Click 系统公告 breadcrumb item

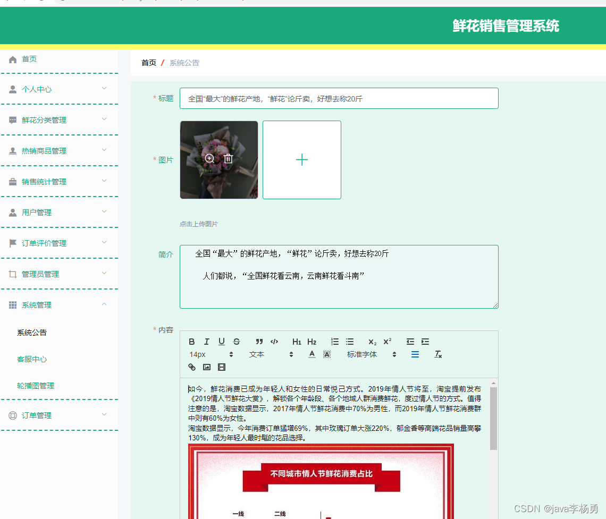184,63
